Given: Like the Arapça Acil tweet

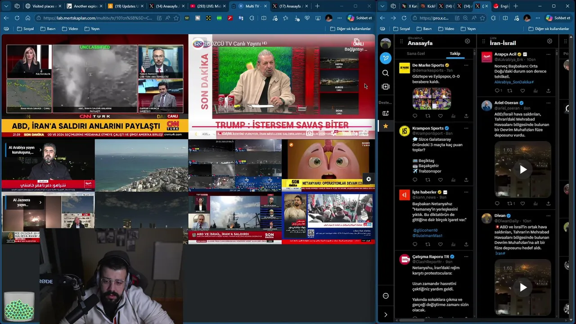Looking at the screenshot, I should pos(522,90).
